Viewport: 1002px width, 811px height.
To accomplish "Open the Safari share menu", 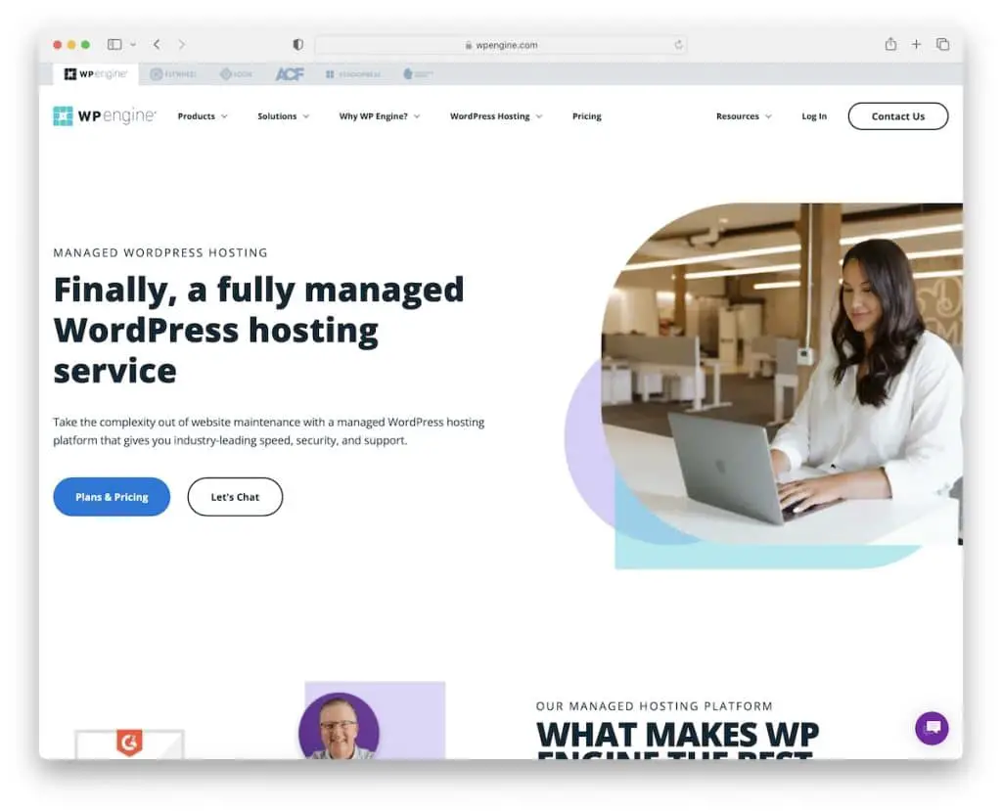I will click(x=890, y=44).
